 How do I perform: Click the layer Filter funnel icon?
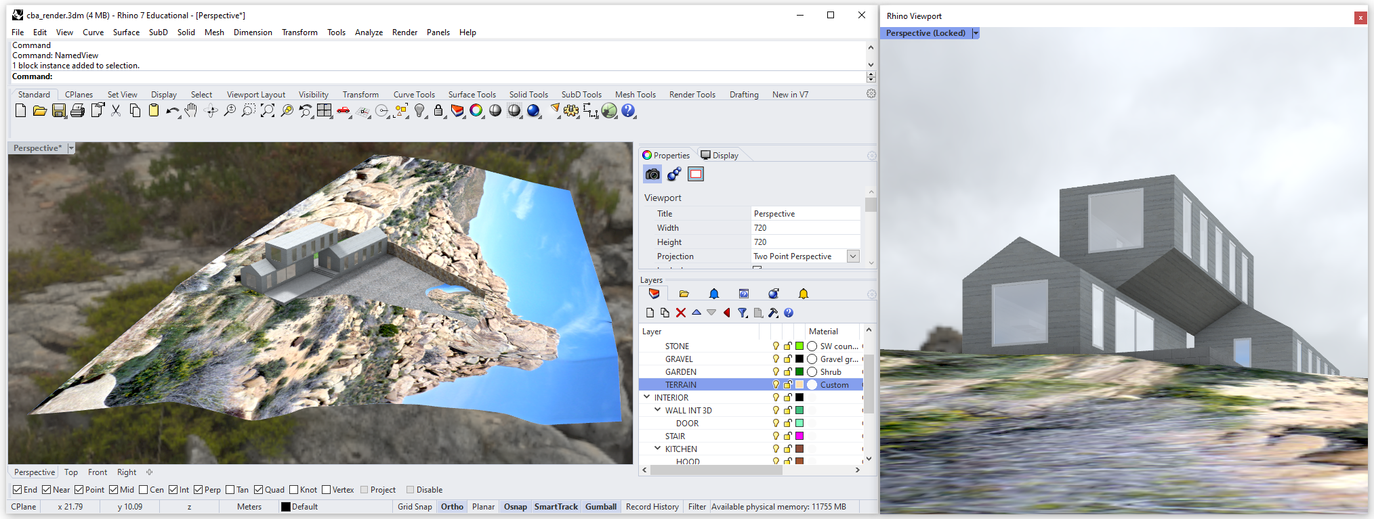743,313
